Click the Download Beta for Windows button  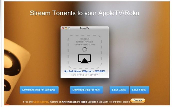(39, 90)
